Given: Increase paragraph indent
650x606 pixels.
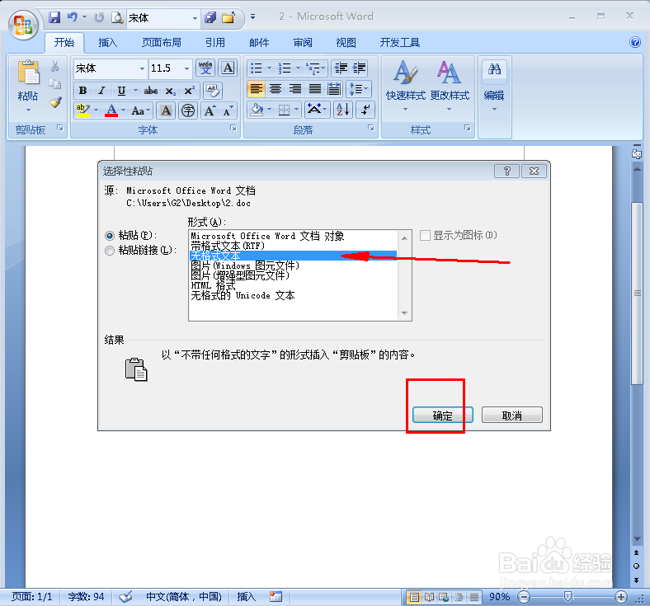Looking at the screenshot, I should point(360,68).
